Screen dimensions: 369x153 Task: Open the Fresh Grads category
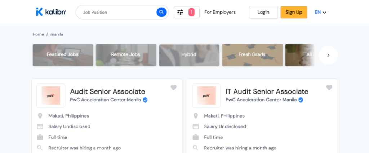[252, 55]
